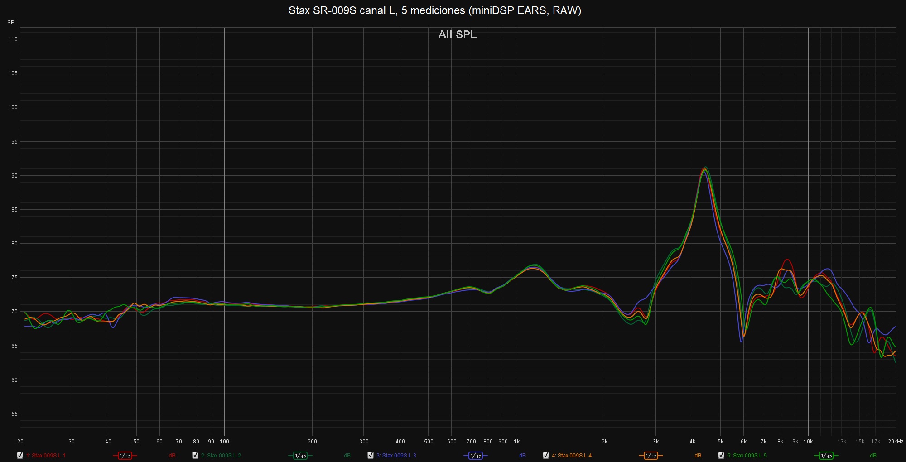
Task: Click the orange 1/12 smoothing icon
Action: tap(651, 456)
